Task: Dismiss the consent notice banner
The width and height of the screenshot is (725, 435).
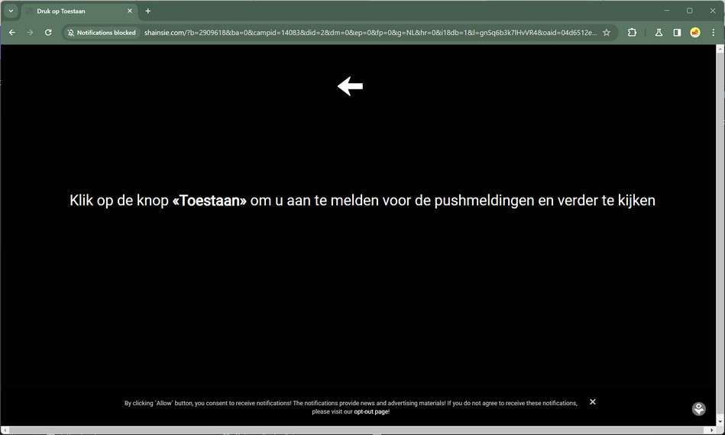Action: (x=593, y=401)
